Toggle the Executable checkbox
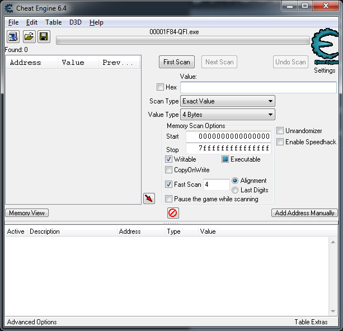The height and width of the screenshot is (331, 343). pyautogui.click(x=225, y=159)
